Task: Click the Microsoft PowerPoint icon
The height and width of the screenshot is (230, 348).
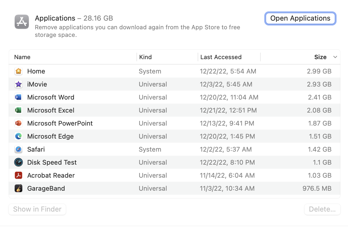Action: pos(18,123)
